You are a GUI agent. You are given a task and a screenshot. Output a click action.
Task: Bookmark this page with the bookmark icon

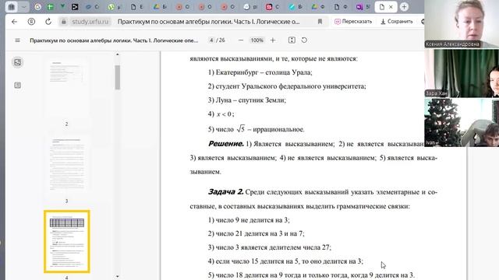point(320,22)
